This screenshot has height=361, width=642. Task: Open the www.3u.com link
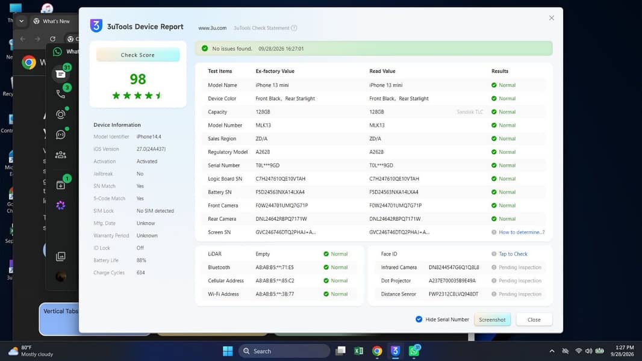pos(212,28)
